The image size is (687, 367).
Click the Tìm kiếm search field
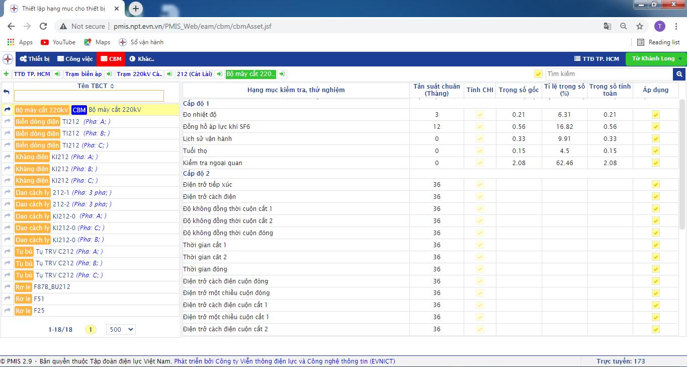609,74
